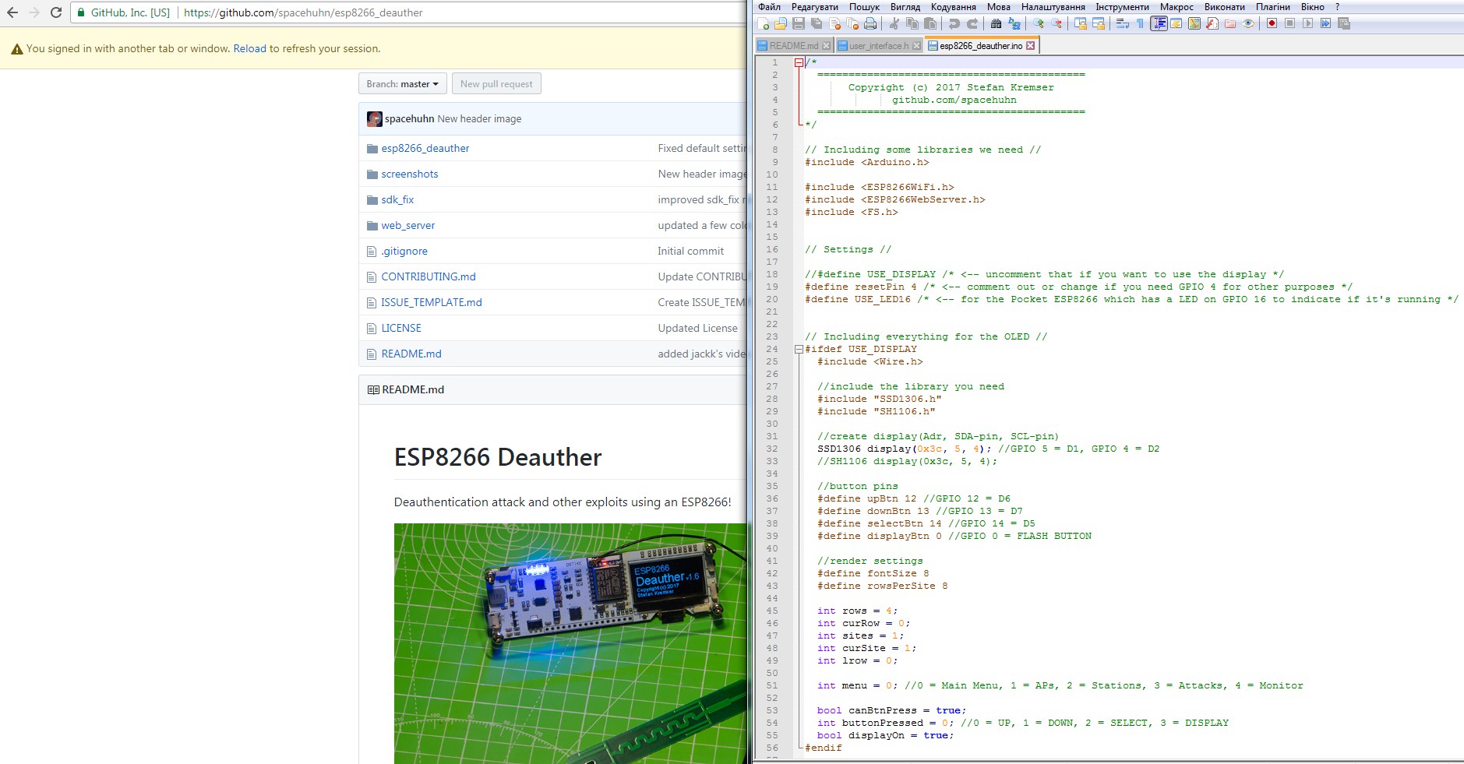The width and height of the screenshot is (1464, 764).
Task: Undo the last edit in Notepad++
Action: click(x=954, y=23)
